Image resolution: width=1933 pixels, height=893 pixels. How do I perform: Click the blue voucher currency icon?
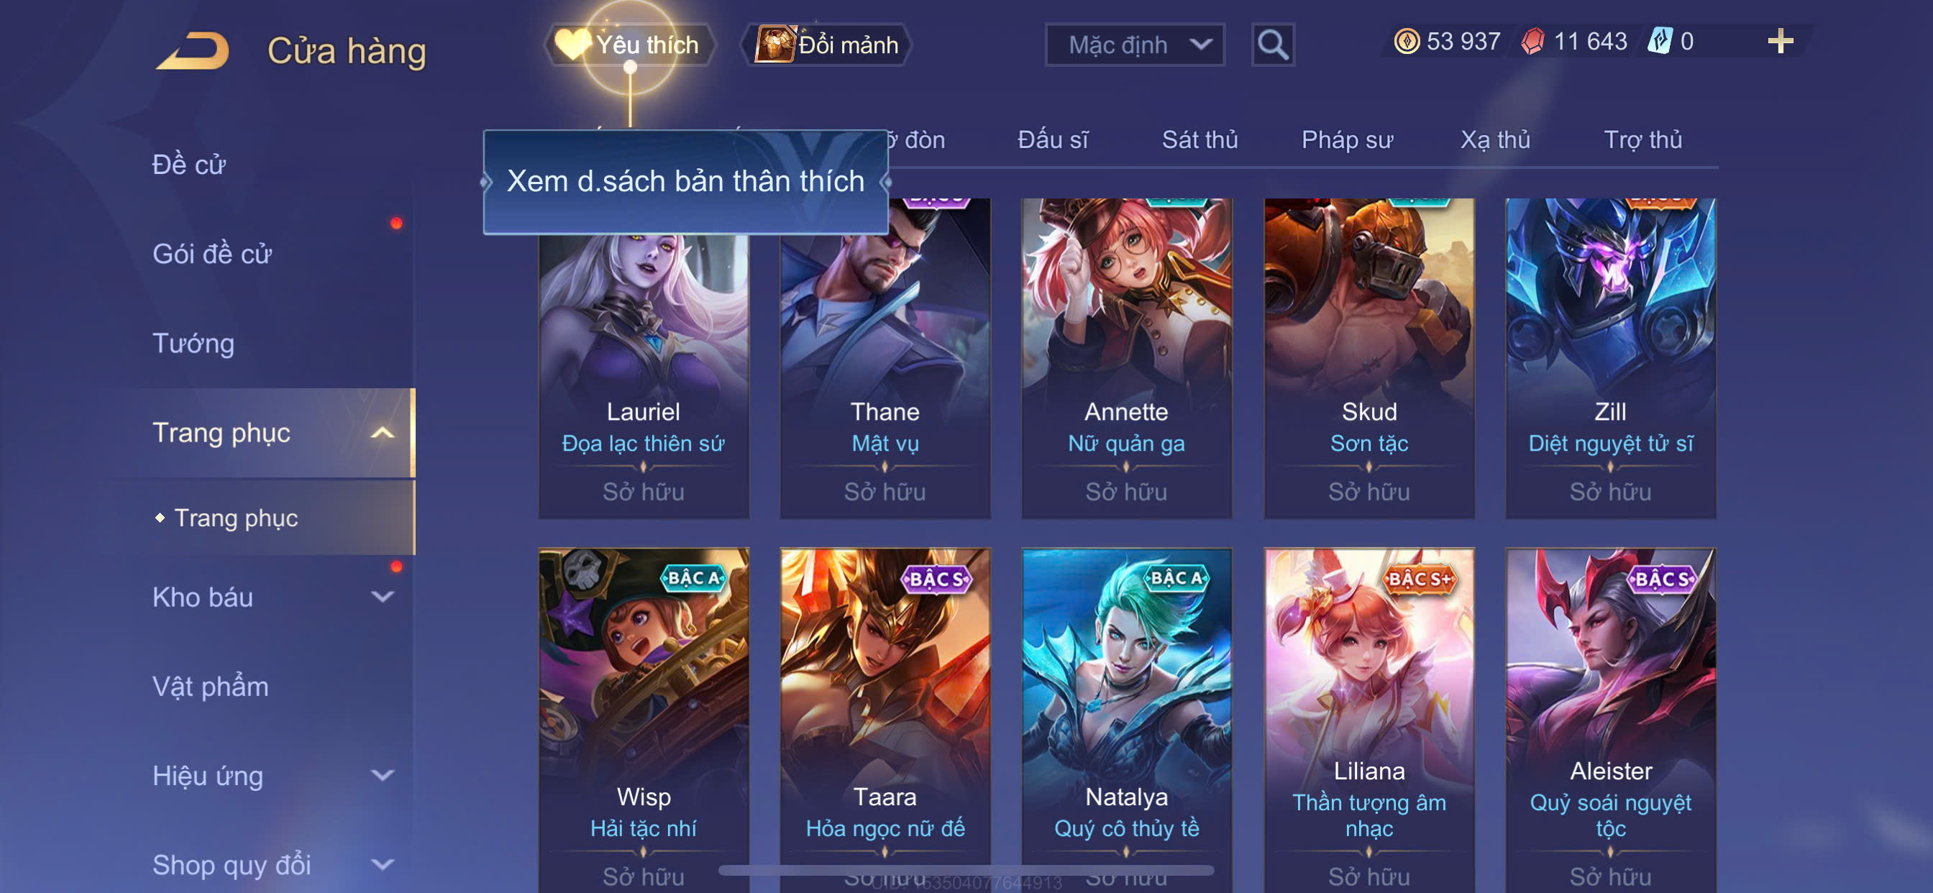[x=1659, y=40]
